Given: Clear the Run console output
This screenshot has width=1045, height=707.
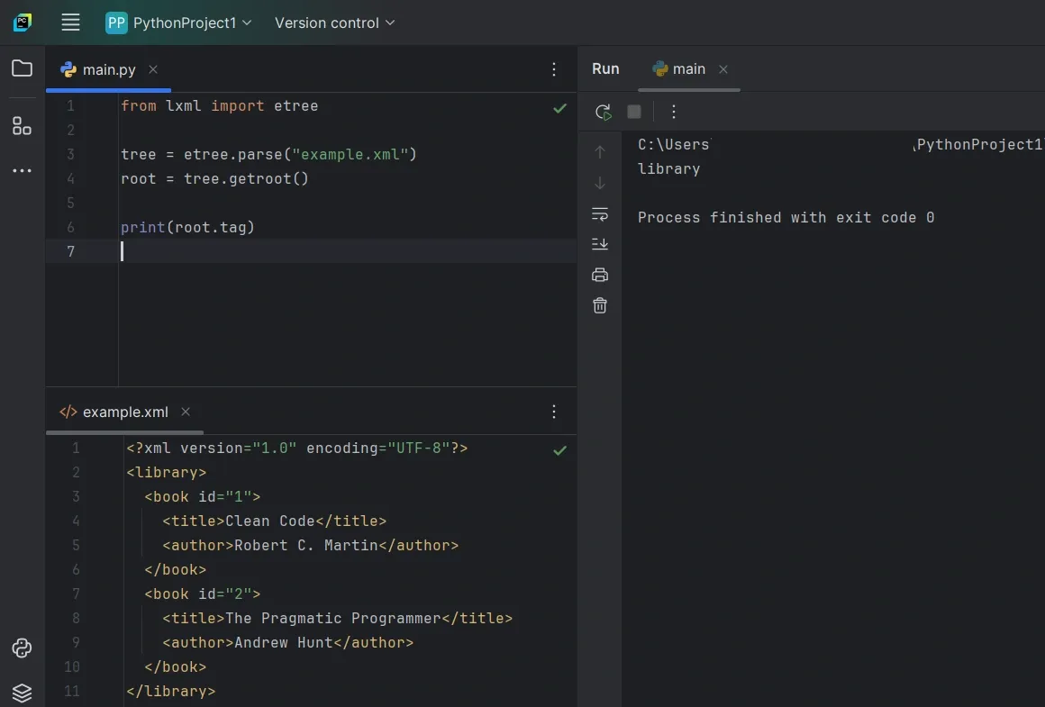Looking at the screenshot, I should pos(599,305).
